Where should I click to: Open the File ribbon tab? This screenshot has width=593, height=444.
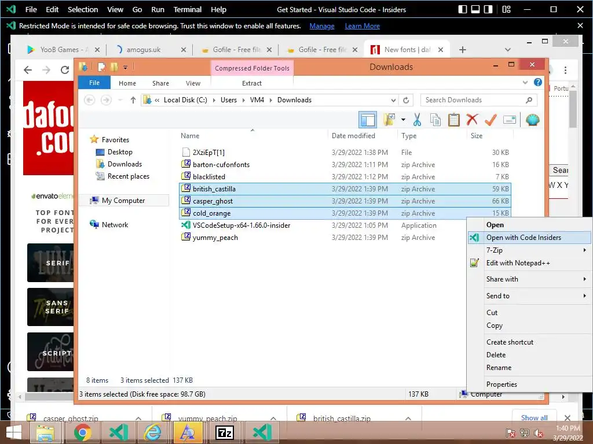click(x=94, y=83)
